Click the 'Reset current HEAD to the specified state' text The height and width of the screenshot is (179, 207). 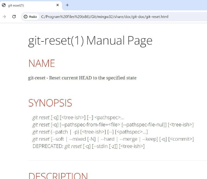[93, 78]
